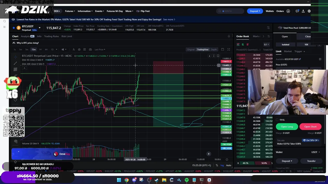Switch to the Analysis AI tab
This screenshot has width=328, height=184.
pyautogui.click(x=27, y=36)
